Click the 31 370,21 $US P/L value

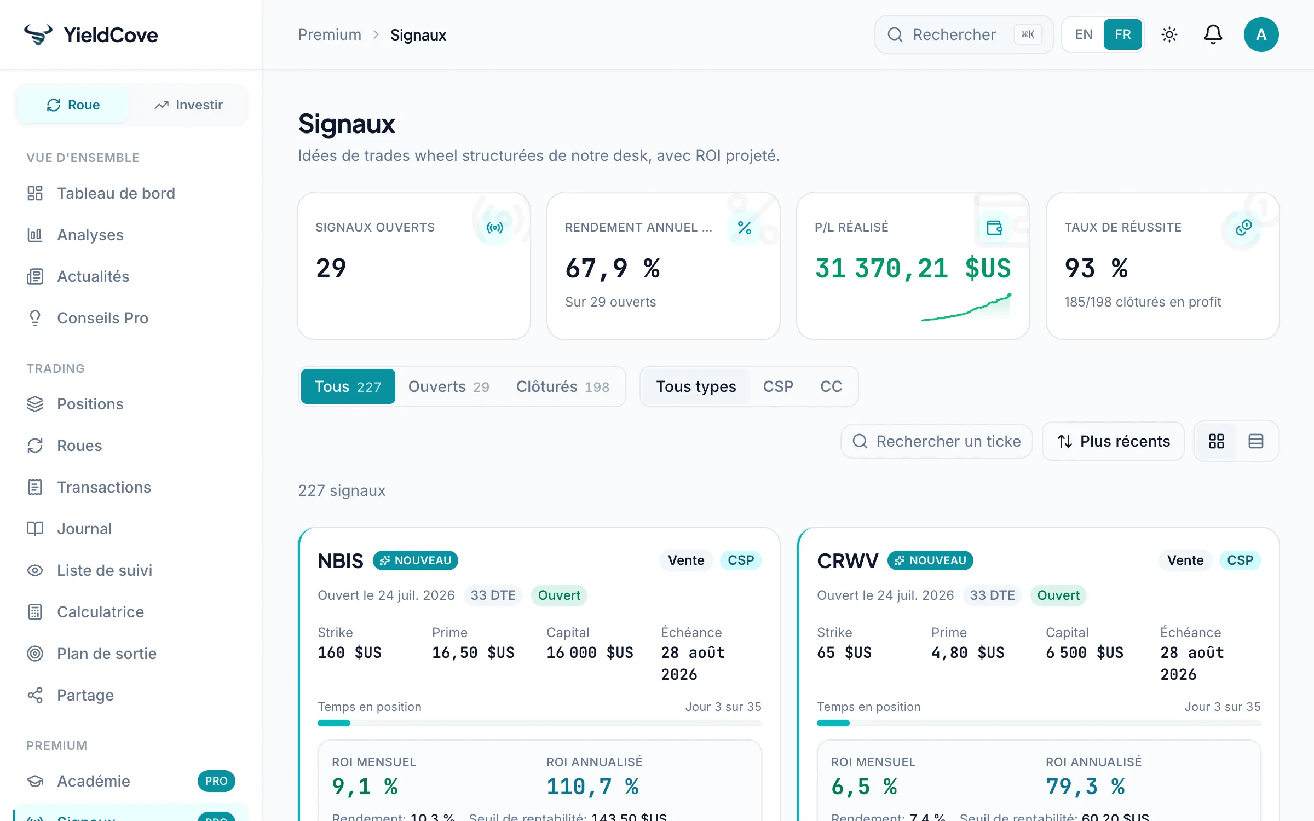click(913, 268)
